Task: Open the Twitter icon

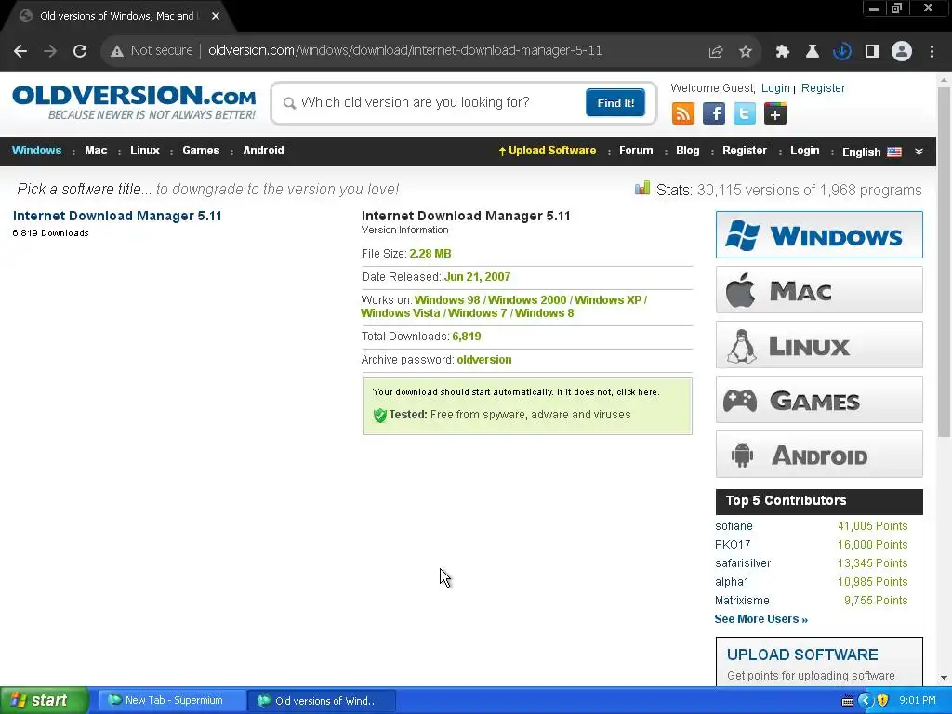Action: click(745, 113)
